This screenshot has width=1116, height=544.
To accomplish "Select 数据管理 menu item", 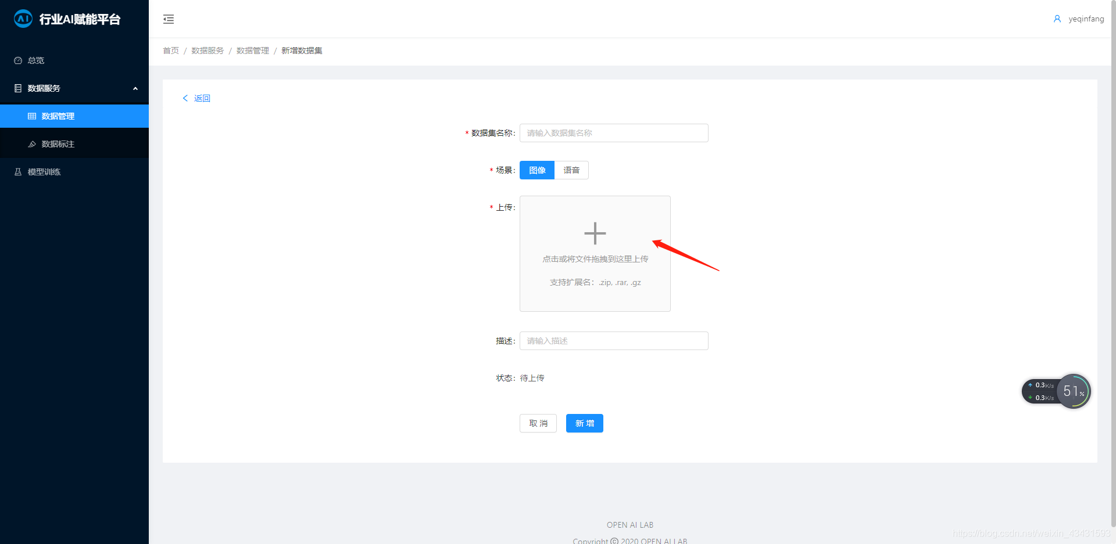I will click(x=74, y=116).
